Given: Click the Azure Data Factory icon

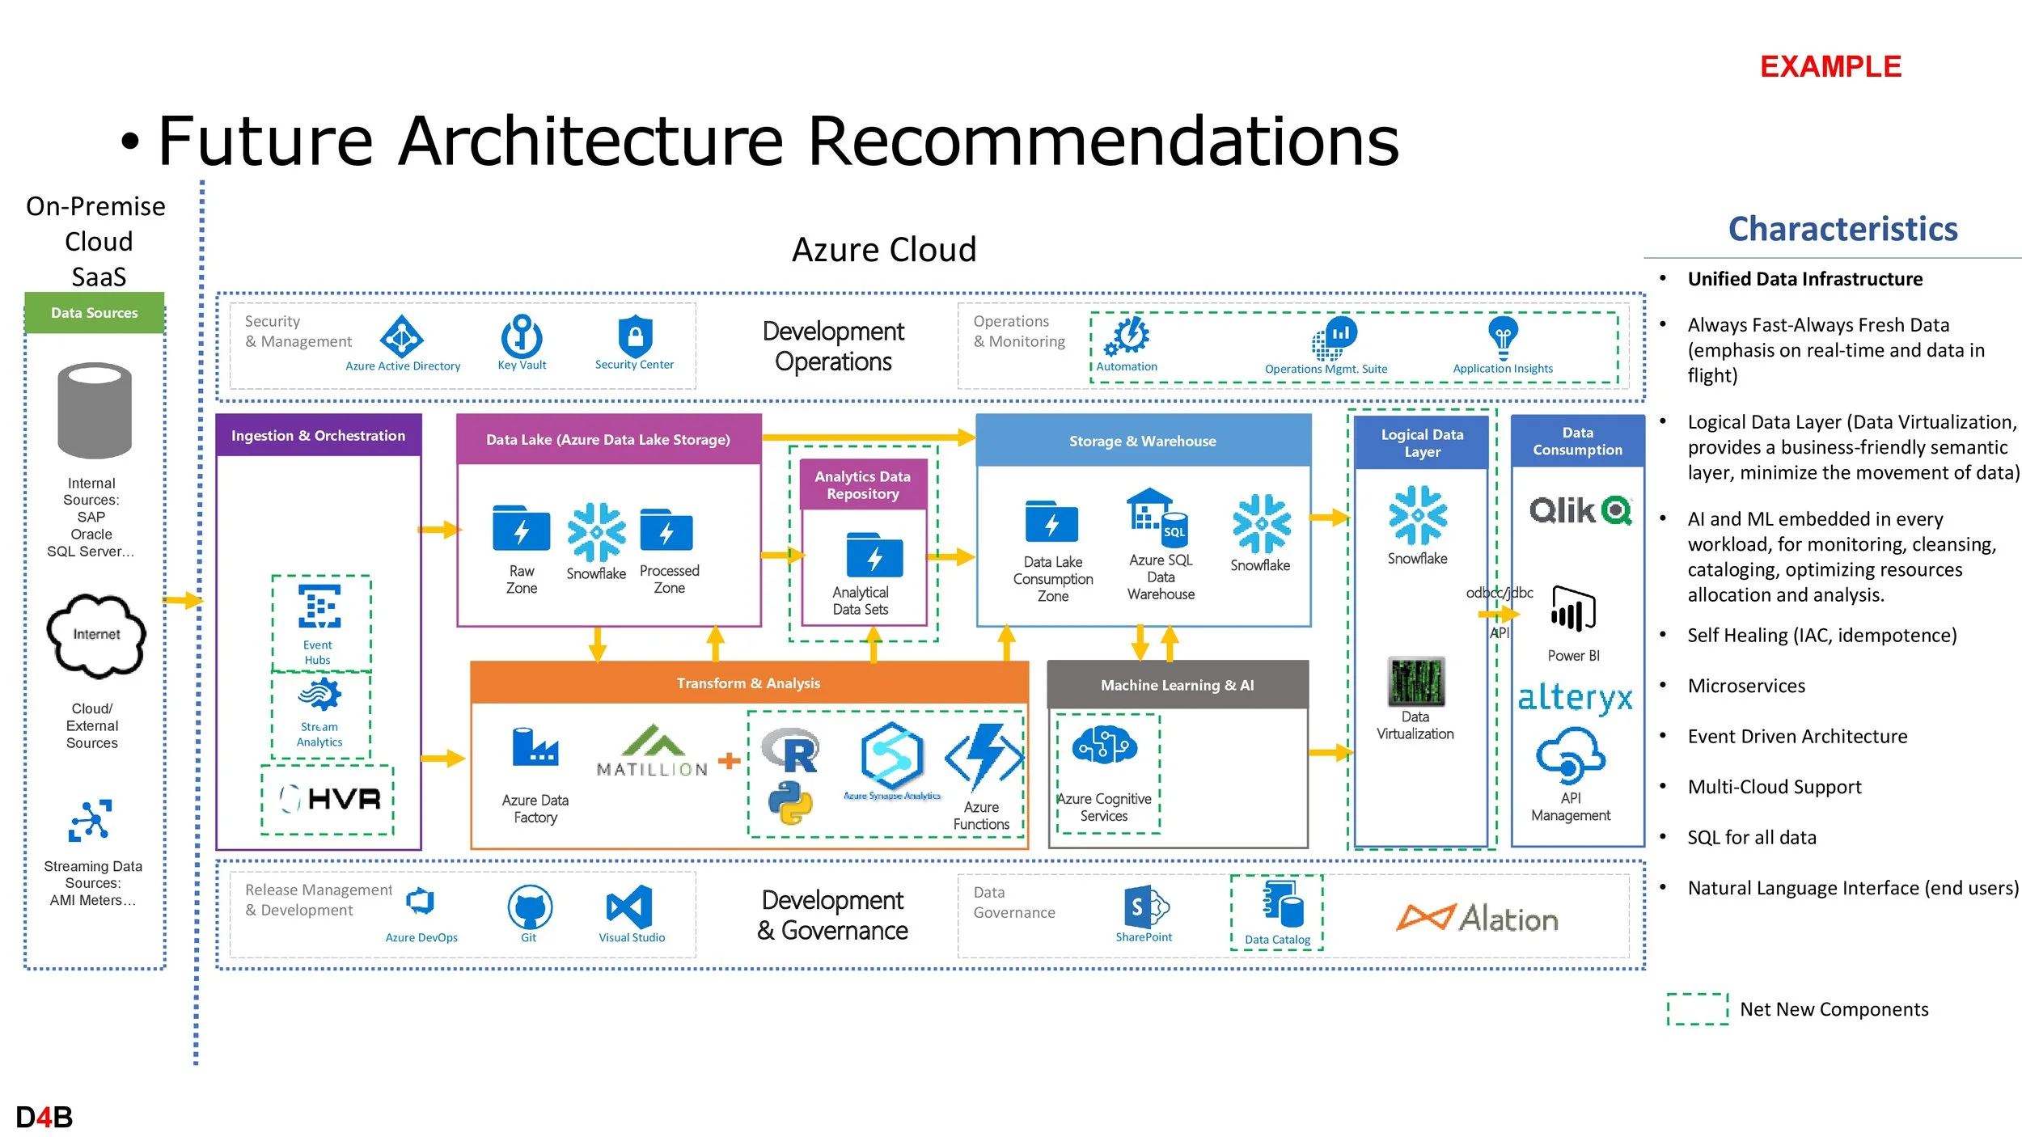Looking at the screenshot, I should coord(535,746).
